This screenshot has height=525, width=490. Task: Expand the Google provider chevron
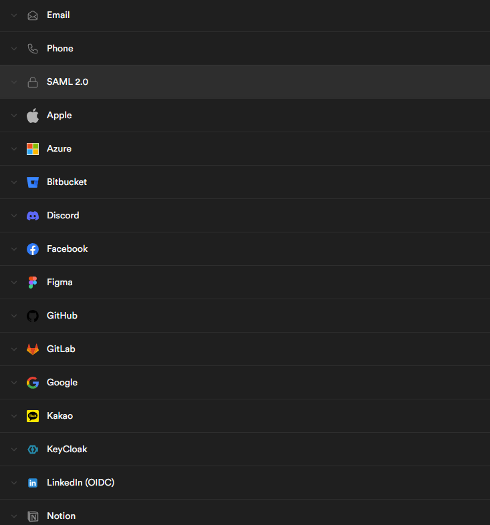(x=14, y=383)
